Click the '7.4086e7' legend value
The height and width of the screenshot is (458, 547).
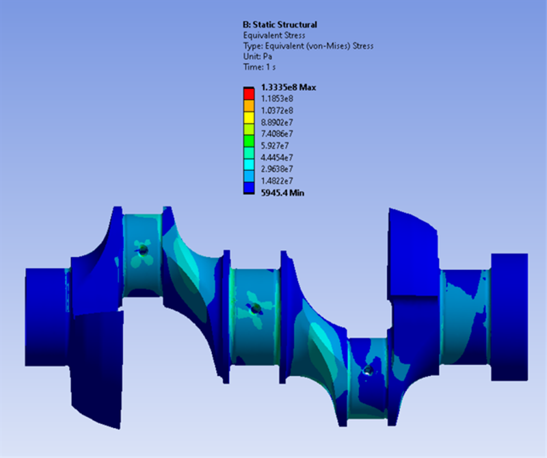(277, 133)
